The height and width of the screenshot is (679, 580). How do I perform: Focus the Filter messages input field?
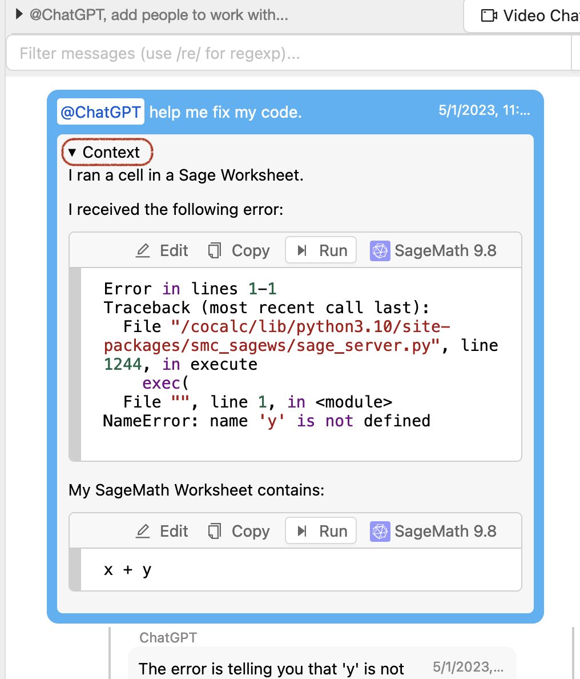[x=285, y=54]
